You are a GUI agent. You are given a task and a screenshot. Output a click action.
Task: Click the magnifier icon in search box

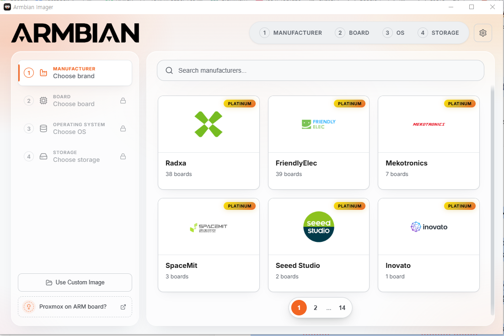169,70
